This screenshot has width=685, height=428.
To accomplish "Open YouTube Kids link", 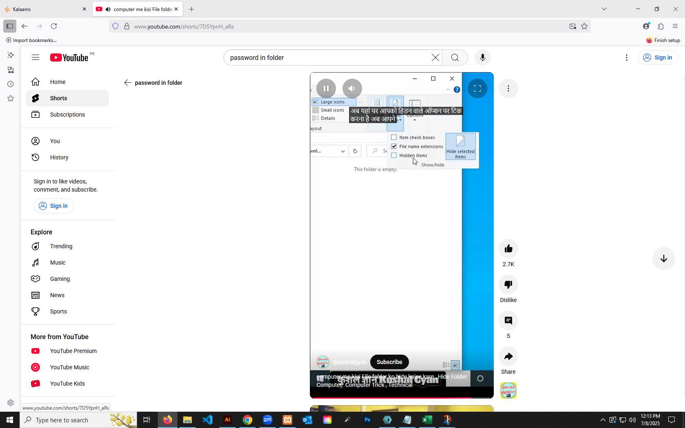I will (x=67, y=384).
